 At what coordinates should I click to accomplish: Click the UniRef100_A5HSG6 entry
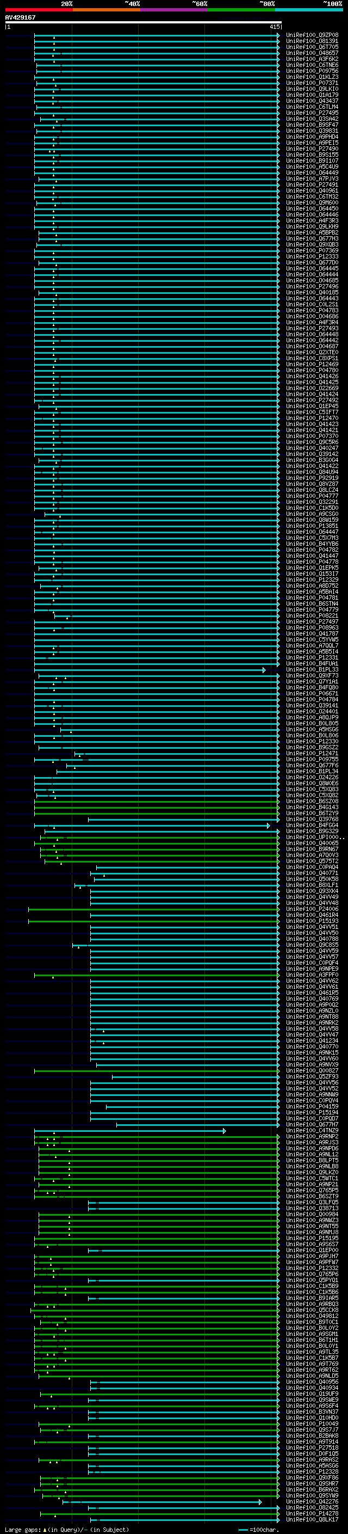point(312,729)
